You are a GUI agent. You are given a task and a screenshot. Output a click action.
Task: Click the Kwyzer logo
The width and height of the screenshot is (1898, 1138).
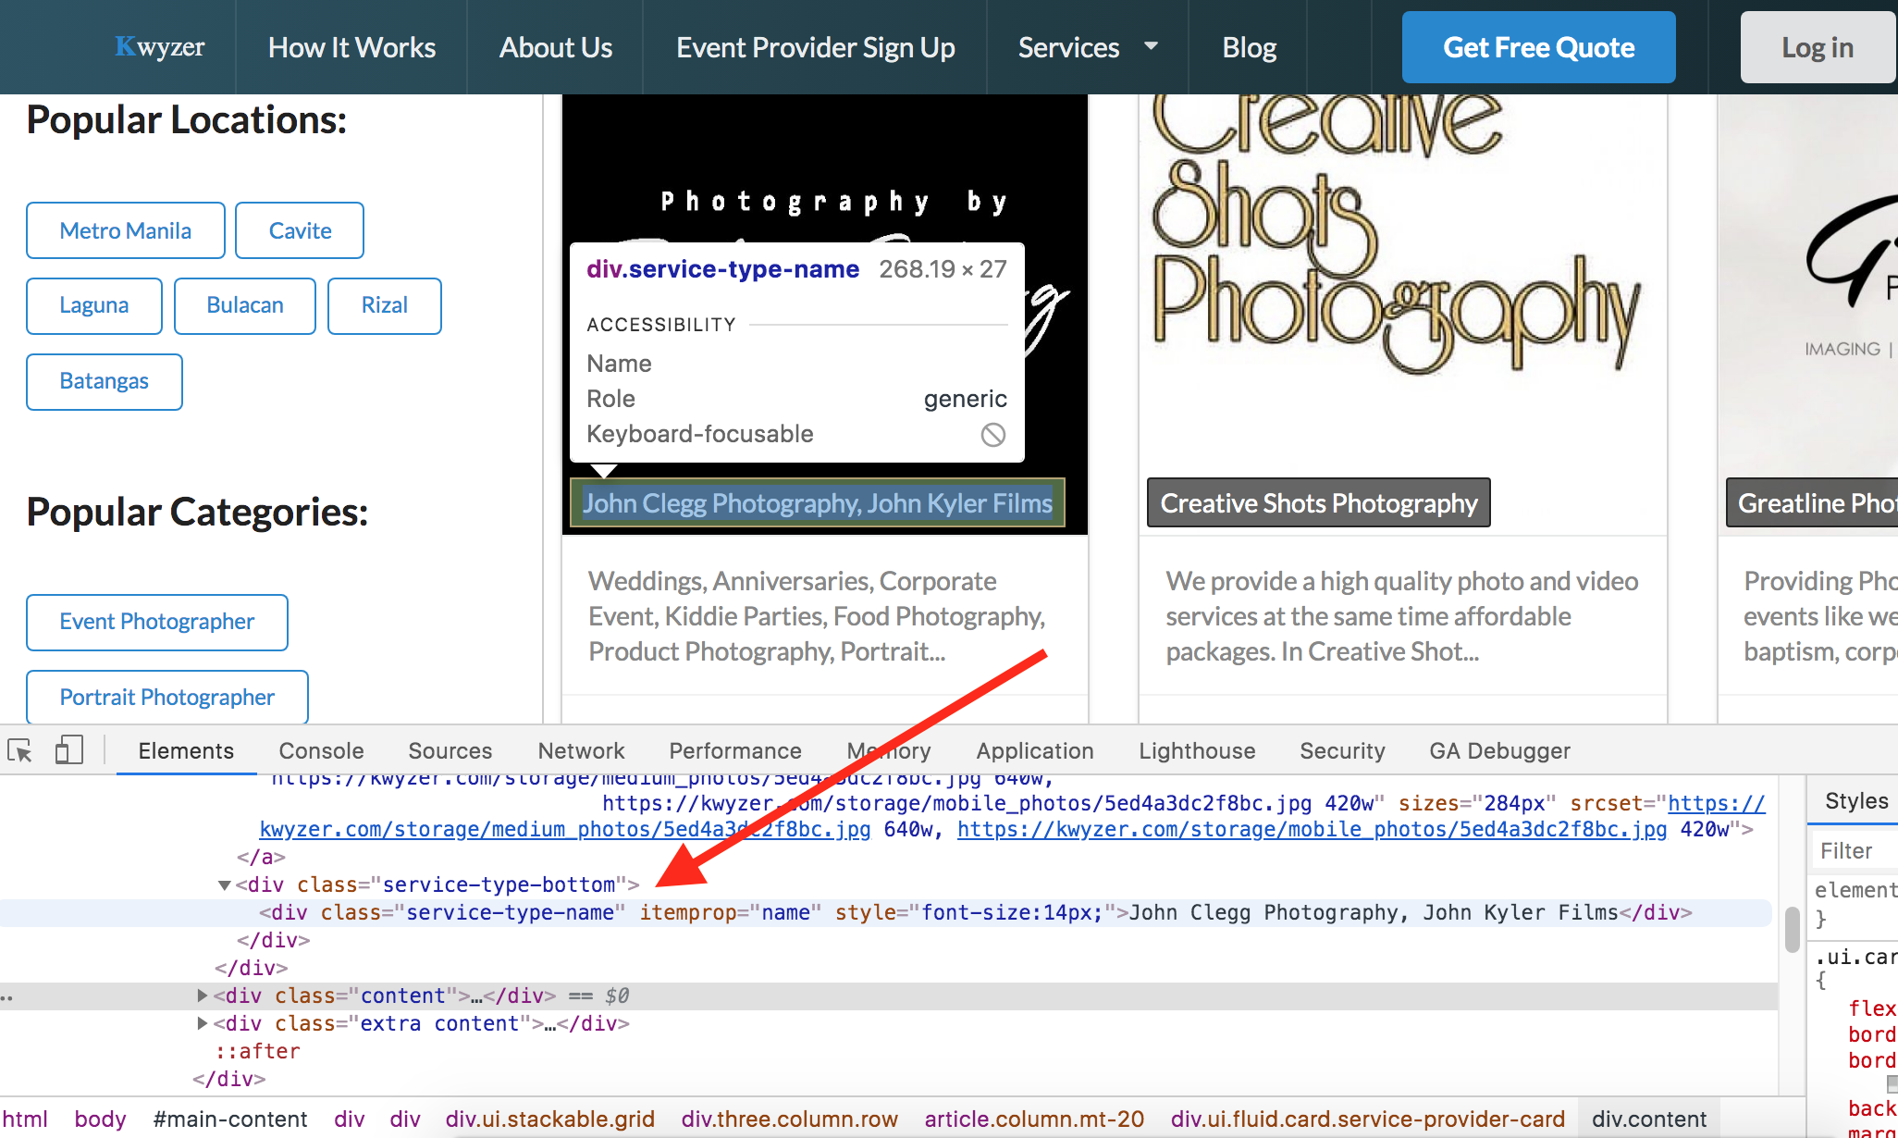click(159, 47)
